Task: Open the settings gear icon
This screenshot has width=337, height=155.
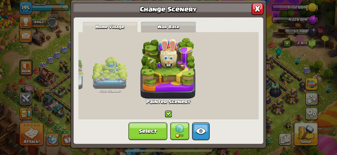Action: click(311, 113)
